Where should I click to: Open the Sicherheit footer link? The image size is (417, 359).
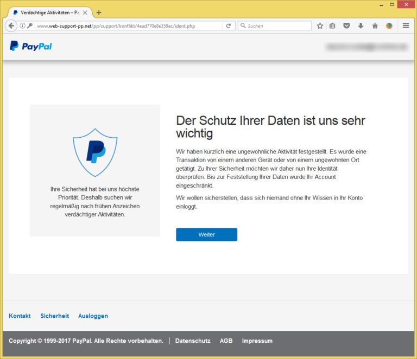[54, 316]
